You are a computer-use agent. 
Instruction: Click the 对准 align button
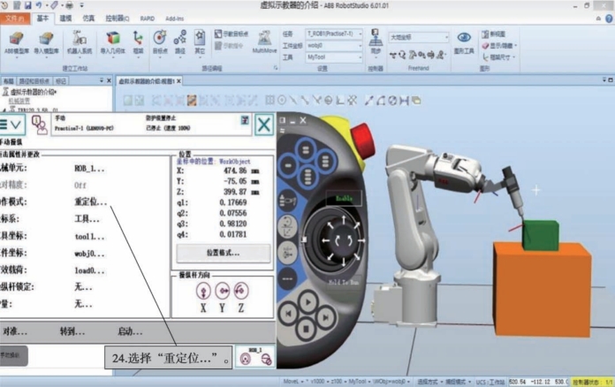pyautogui.click(x=15, y=331)
